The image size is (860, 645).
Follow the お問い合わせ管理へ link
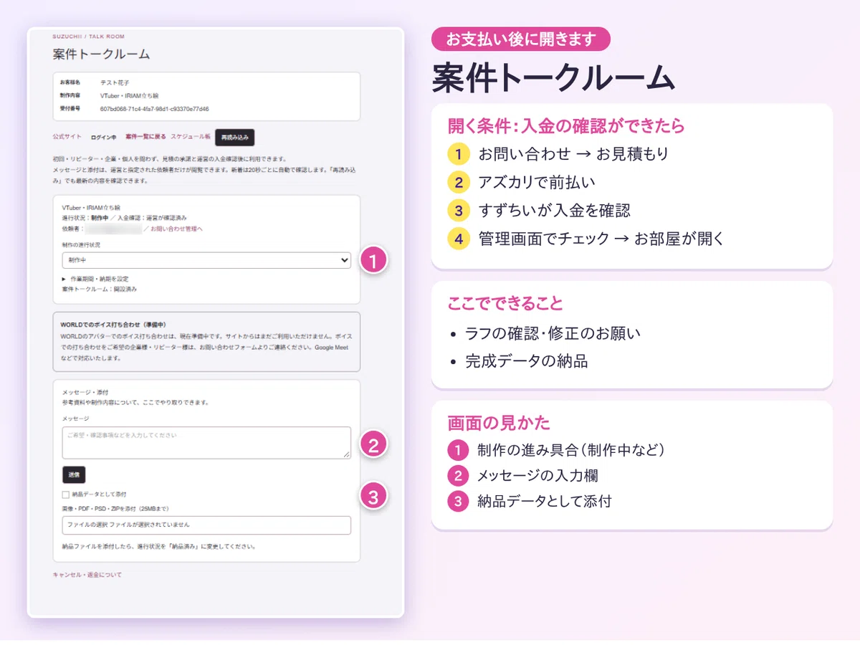click(x=176, y=229)
